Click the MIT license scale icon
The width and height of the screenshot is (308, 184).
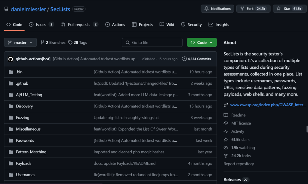tap(226, 123)
